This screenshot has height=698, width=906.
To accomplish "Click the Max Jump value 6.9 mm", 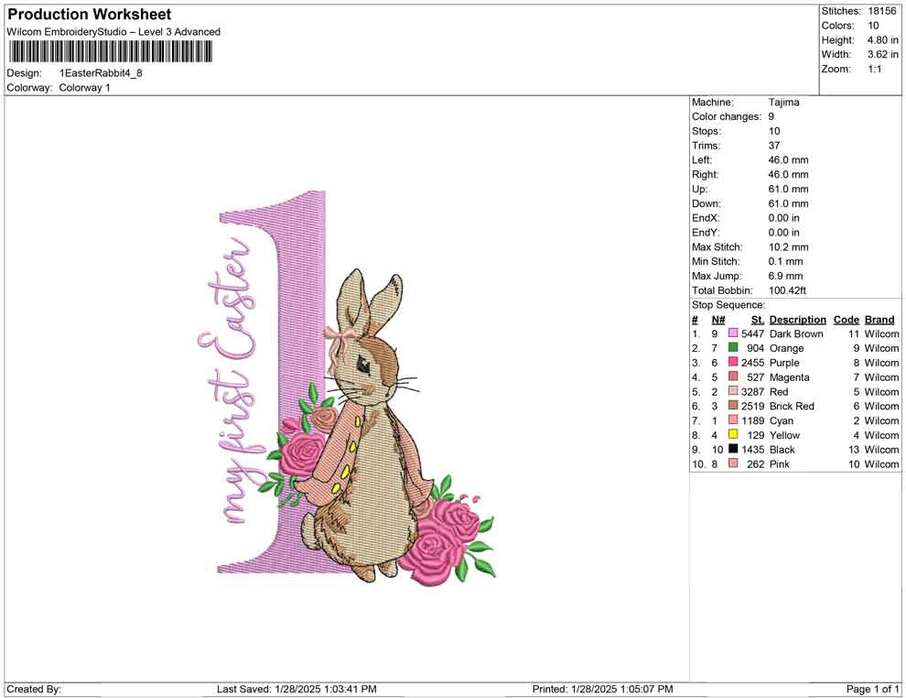I will coord(785,276).
